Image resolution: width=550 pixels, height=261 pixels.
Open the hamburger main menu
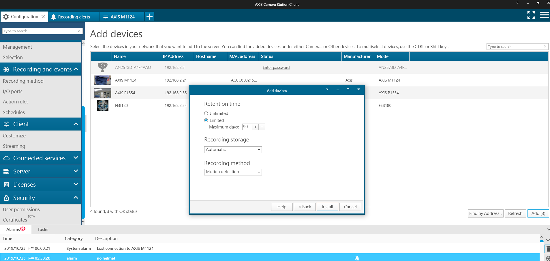(545, 15)
